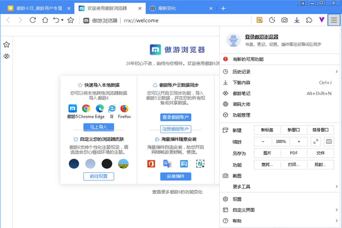
Task: Select Chrome import icon
Action: pyautogui.click(x=86, y=109)
